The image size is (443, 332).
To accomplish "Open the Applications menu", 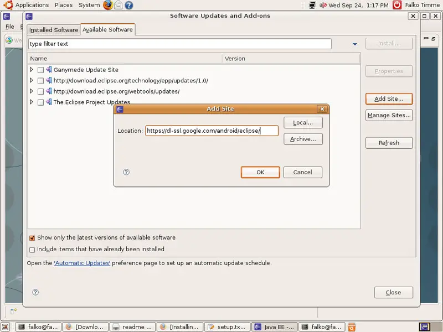I will pos(32,5).
